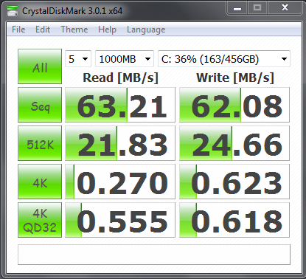Image resolution: width=306 pixels, height=279 pixels.
Task: Start the 4K QD32 test
Action: pyautogui.click(x=40, y=220)
